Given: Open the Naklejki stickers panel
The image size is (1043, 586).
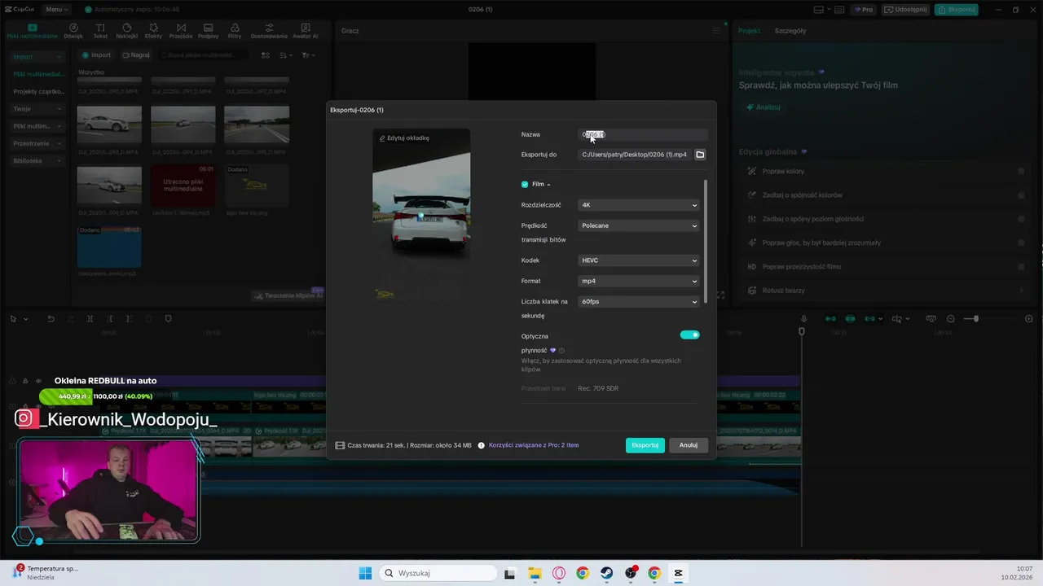Looking at the screenshot, I should pos(126,31).
